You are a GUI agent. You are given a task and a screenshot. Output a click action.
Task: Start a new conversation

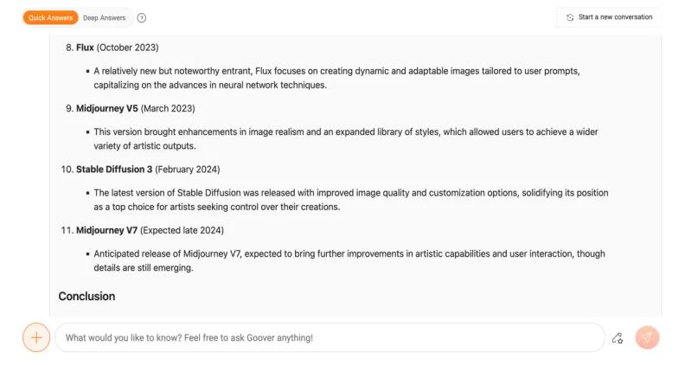(609, 17)
